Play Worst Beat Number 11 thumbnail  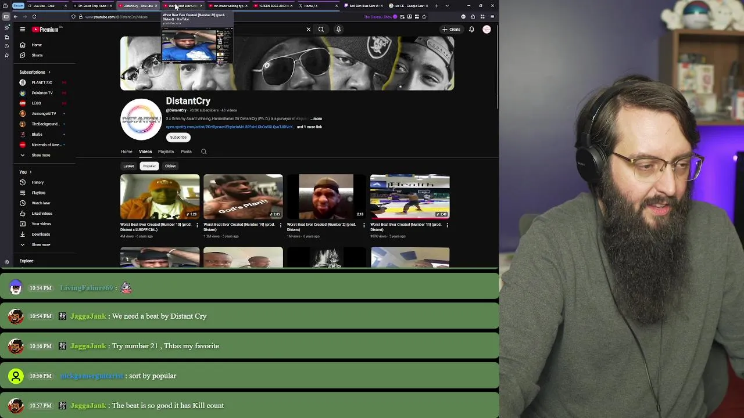[x=410, y=196]
